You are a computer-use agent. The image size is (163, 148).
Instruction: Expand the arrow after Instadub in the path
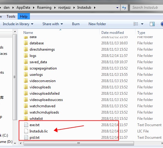point(95,7)
